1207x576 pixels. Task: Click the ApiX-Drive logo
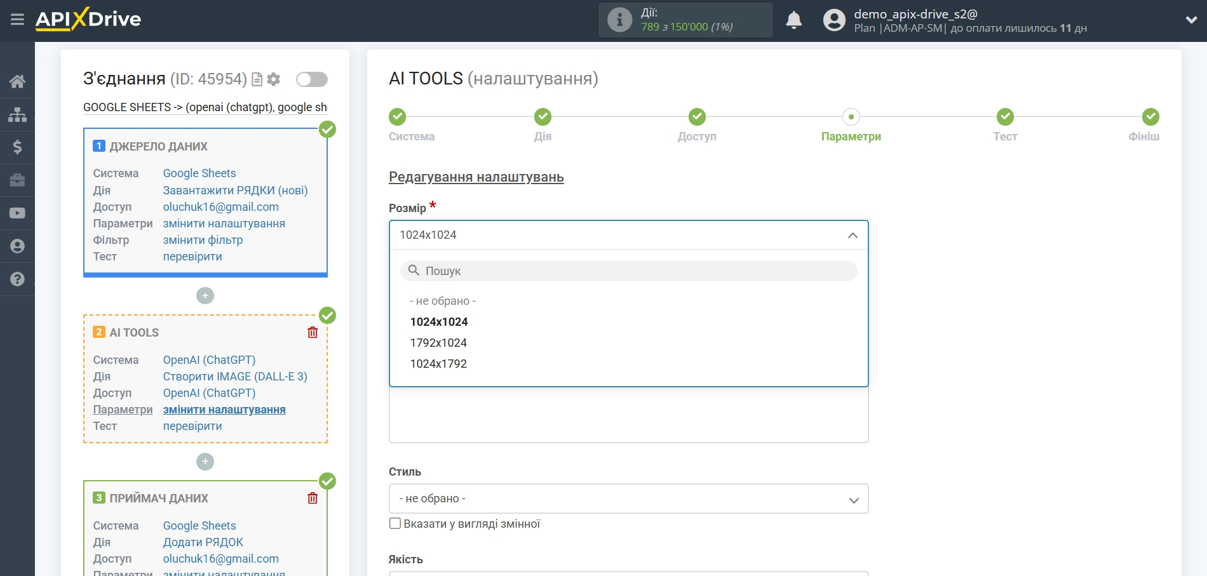[x=88, y=19]
